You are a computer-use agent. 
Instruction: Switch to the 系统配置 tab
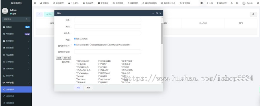click(88, 3)
